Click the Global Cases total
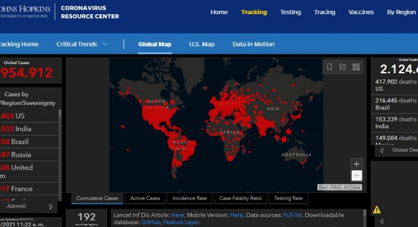Screen dimensions: 418x227 click(x=27, y=73)
